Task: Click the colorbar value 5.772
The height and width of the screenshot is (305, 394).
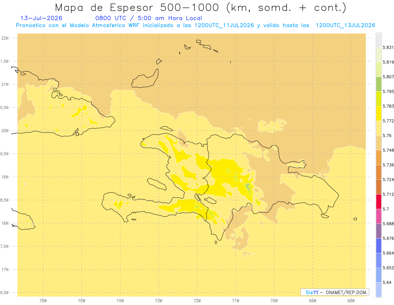Action: coord(388,121)
